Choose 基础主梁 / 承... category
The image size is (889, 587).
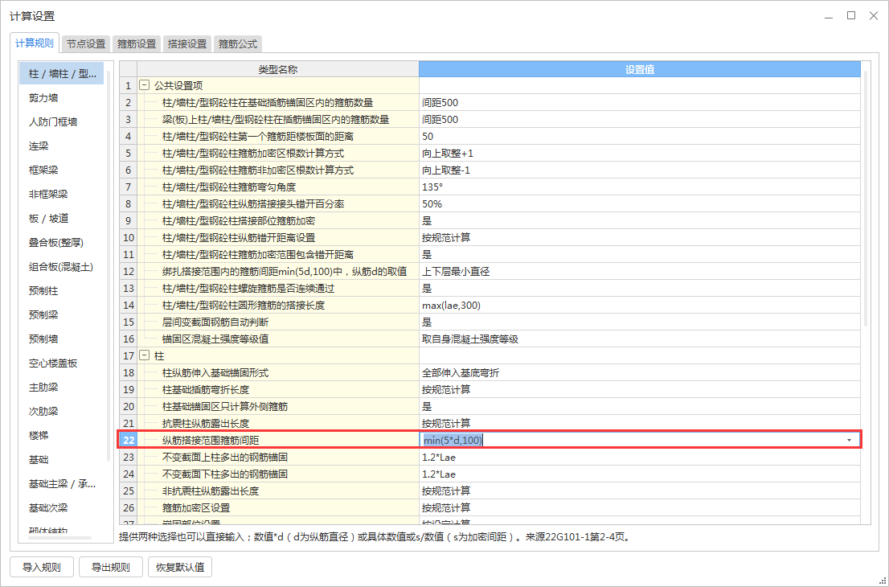click(x=62, y=484)
